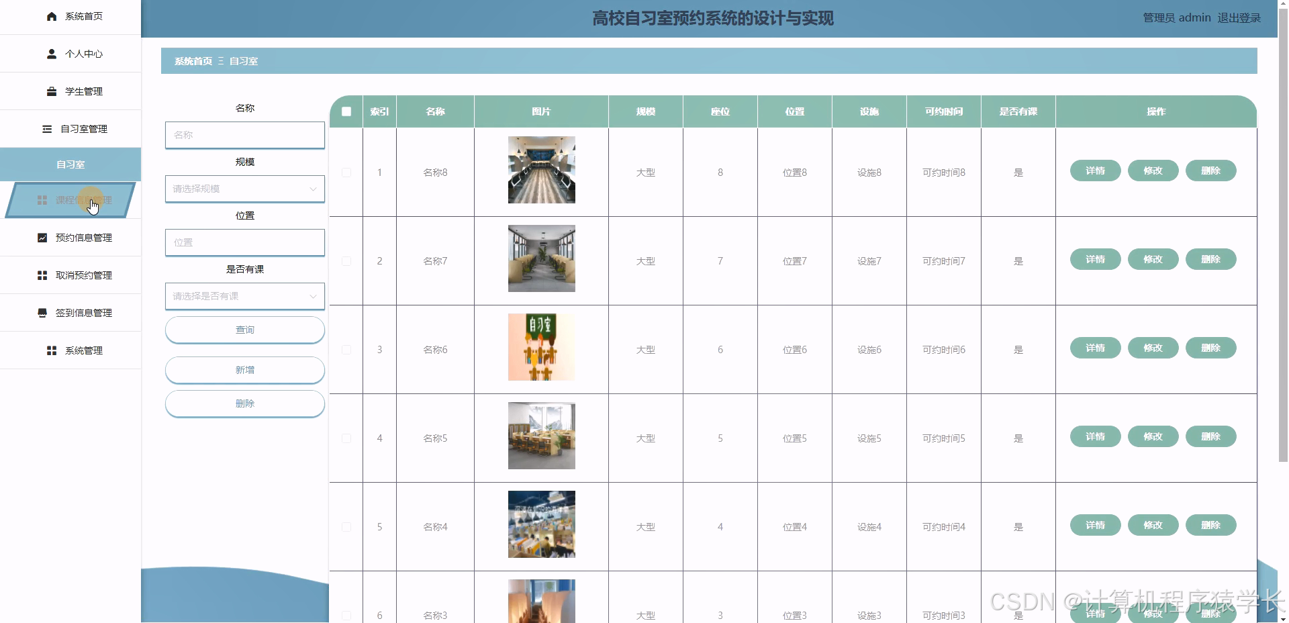
Task: Open 系统首页 in the sidebar
Action: [70, 16]
